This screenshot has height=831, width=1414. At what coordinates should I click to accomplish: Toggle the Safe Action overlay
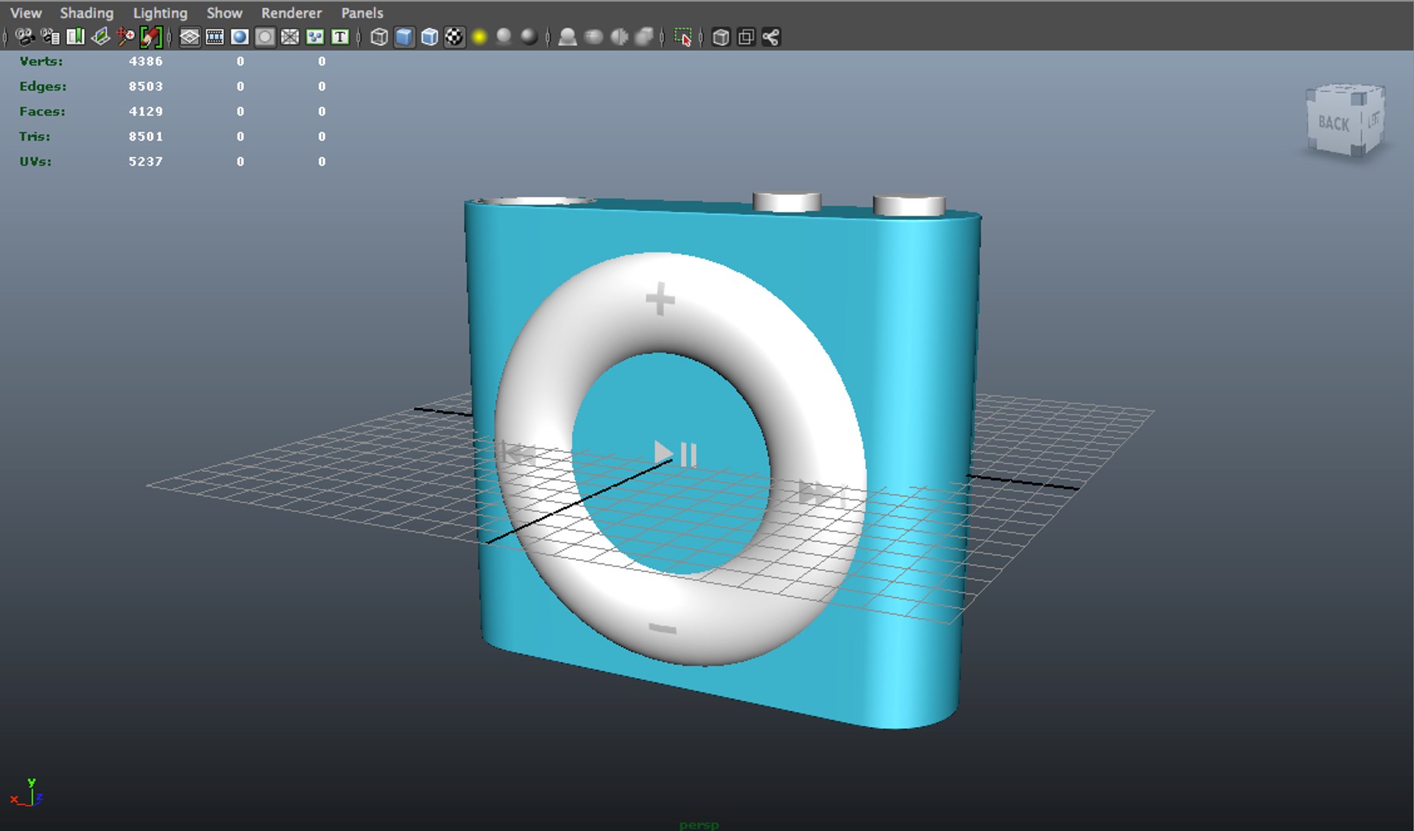(x=315, y=37)
